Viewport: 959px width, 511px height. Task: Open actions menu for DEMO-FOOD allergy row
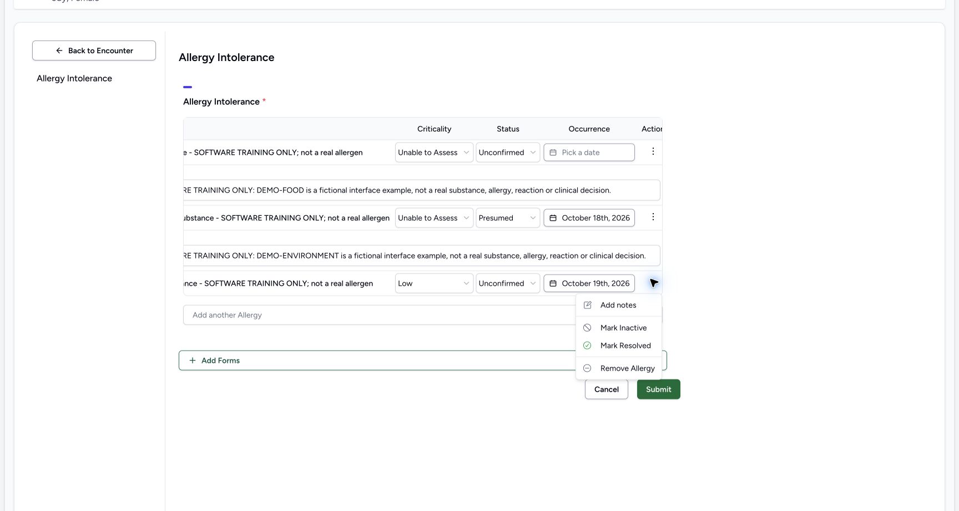653,151
